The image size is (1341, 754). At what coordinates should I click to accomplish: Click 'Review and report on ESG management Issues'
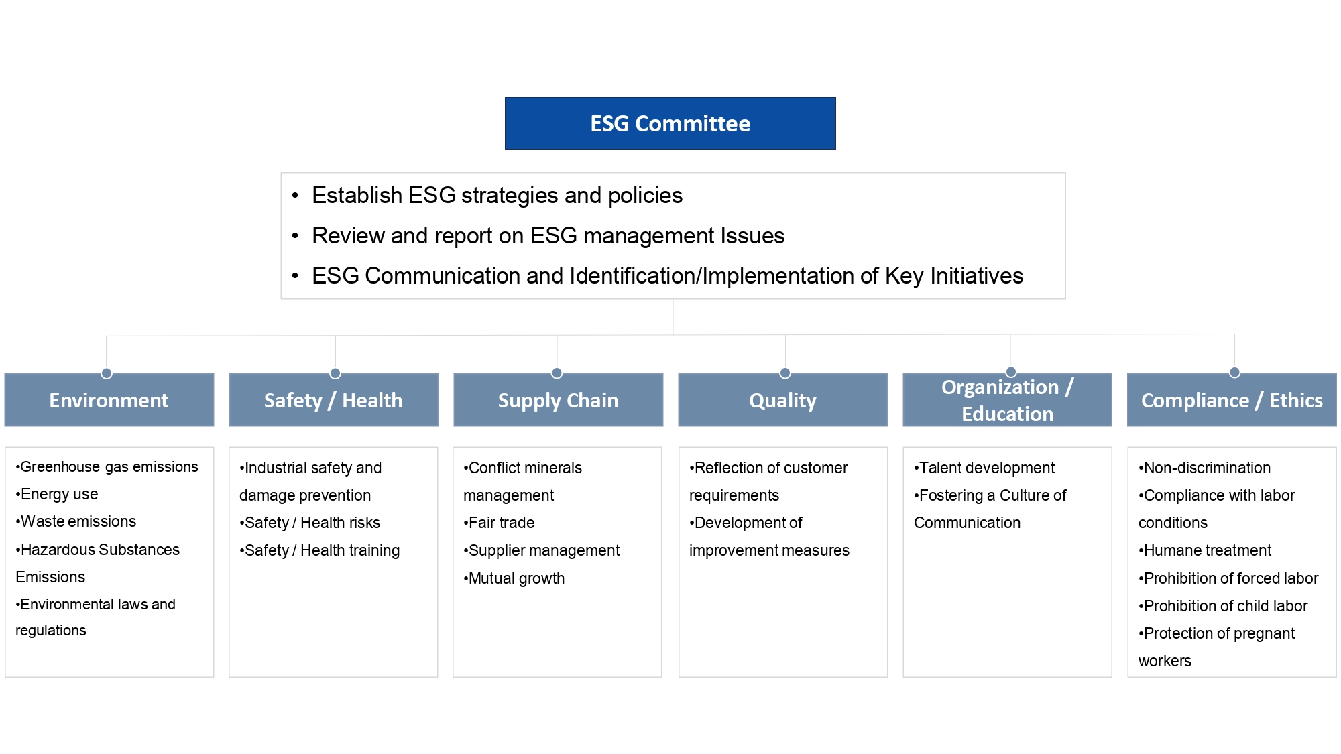[548, 236]
